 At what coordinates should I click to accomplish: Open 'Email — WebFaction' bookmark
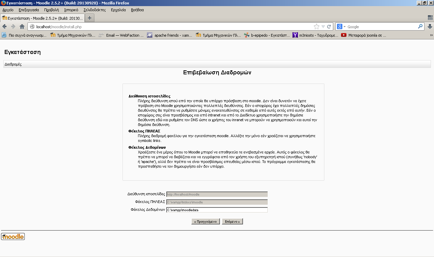pyautogui.click(x=121, y=35)
